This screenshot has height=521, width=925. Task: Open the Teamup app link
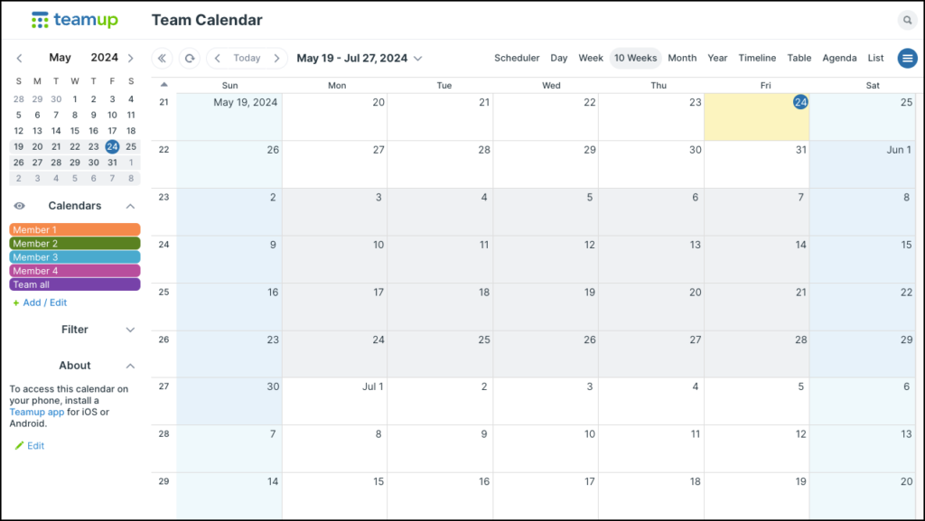point(36,412)
